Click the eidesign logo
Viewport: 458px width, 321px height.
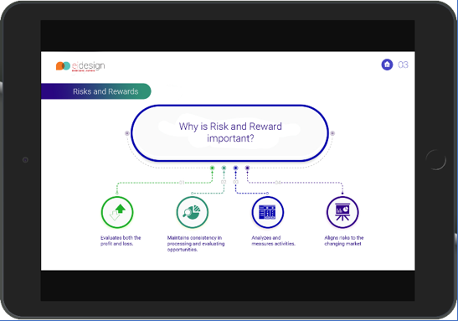80,66
